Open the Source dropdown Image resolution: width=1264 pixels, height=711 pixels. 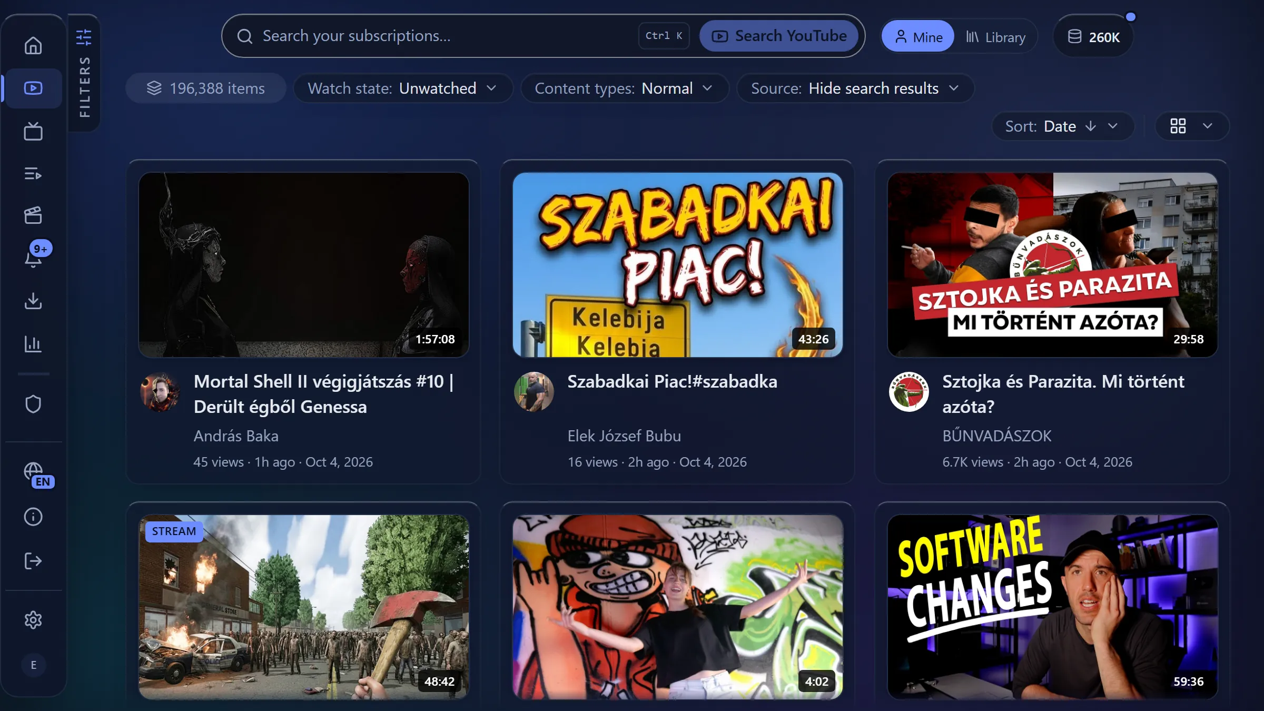[x=855, y=88]
